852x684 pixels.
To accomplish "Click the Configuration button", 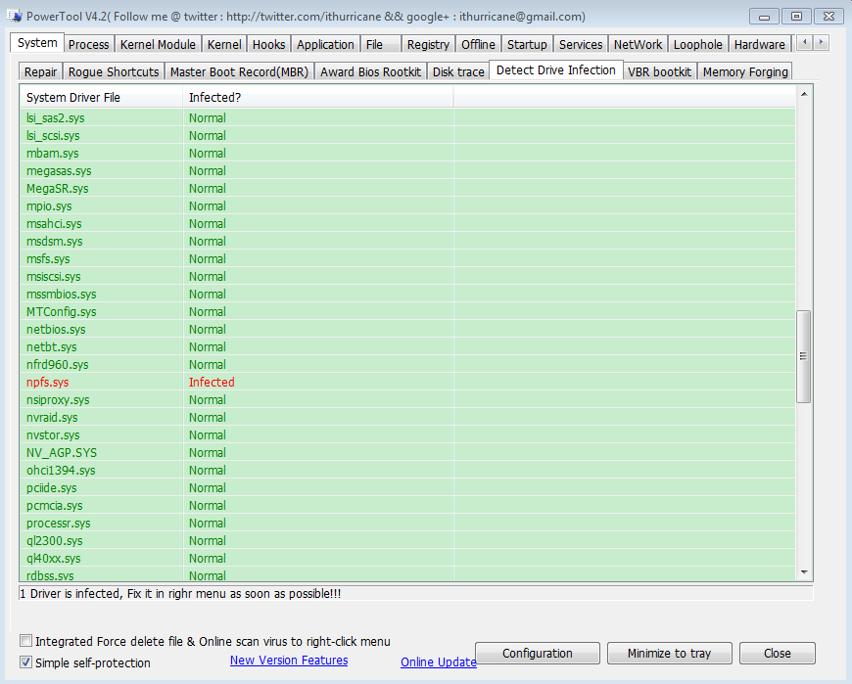I will point(538,653).
